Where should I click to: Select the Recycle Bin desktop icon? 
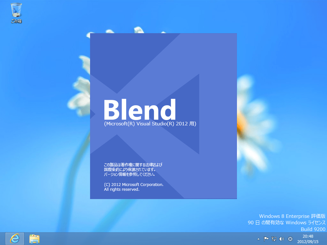[x=16, y=12]
